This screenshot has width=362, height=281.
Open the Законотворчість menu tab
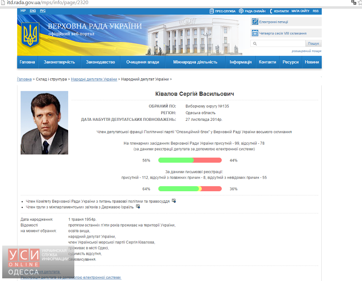click(59, 62)
